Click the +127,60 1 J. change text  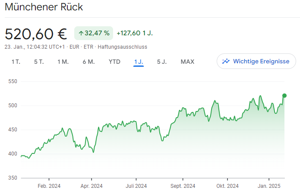[x=135, y=33]
